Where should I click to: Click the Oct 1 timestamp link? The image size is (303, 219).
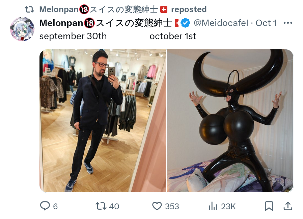click(266, 23)
